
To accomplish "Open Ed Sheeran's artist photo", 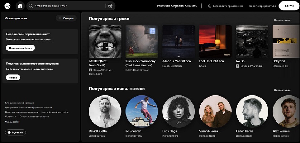I will tap(142, 112).
